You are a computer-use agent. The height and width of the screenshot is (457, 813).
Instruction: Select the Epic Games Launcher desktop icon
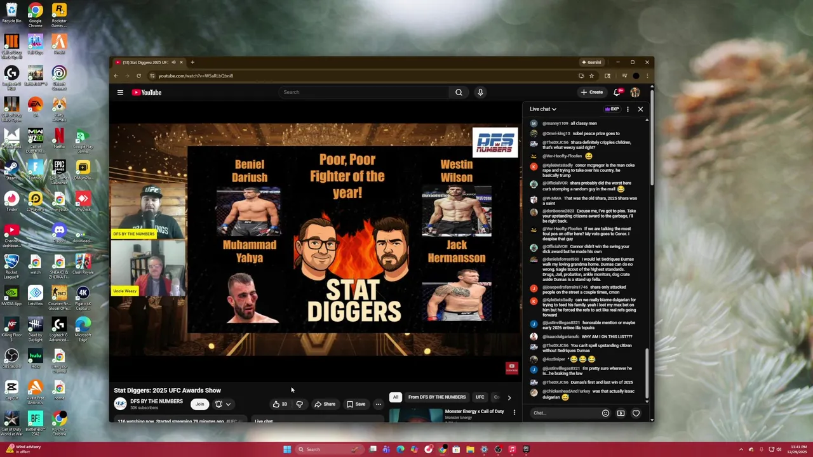(59, 170)
